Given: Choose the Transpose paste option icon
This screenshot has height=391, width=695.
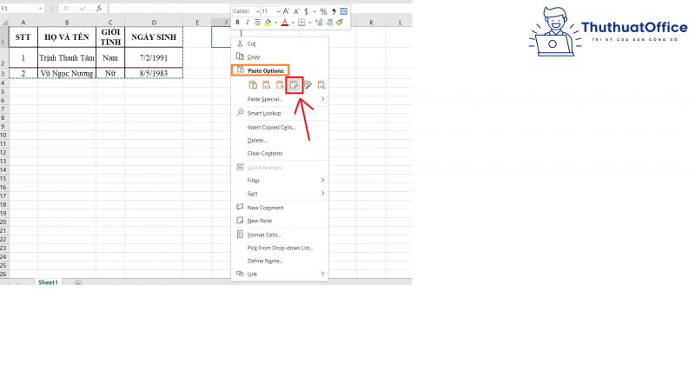Looking at the screenshot, I should (295, 84).
